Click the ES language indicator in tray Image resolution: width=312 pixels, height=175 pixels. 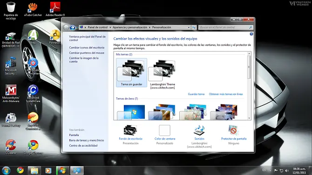264,170
